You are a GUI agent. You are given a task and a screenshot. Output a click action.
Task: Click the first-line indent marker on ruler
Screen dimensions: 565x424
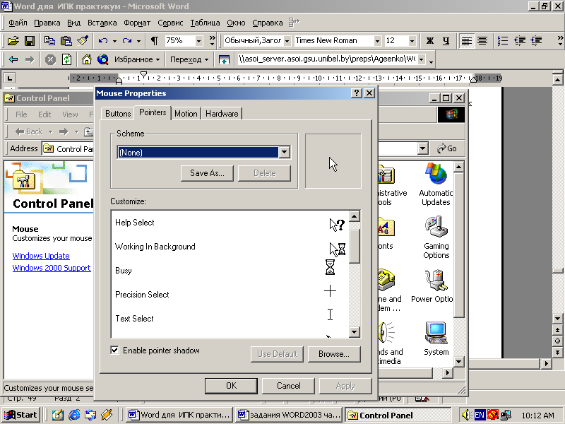144,74
